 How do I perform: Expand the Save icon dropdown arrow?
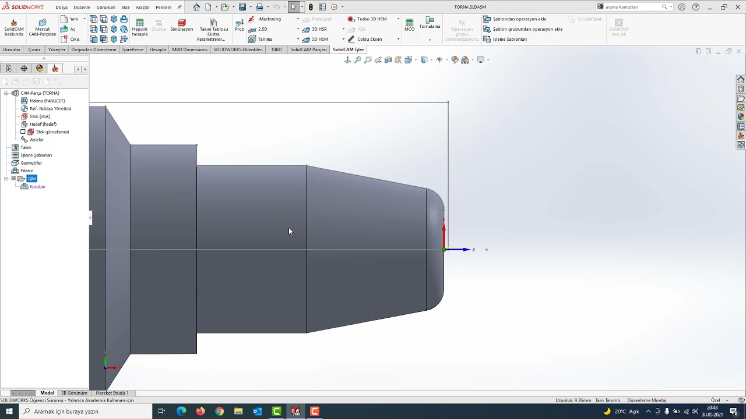tap(249, 7)
